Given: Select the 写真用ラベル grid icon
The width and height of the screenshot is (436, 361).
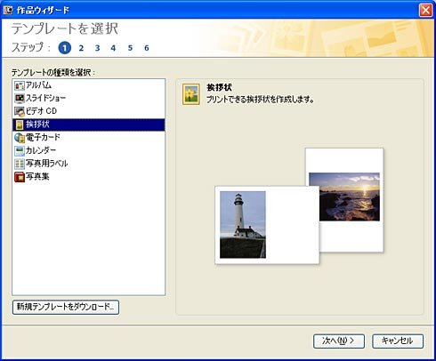Looking at the screenshot, I should (20, 164).
